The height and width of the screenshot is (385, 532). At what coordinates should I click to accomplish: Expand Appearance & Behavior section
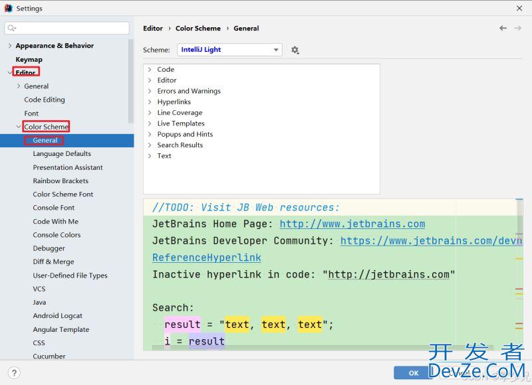coord(10,46)
